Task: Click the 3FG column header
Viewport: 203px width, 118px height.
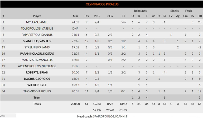Action: (110, 16)
